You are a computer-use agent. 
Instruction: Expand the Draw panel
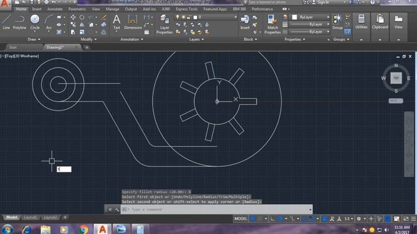pyautogui.click(x=34, y=39)
